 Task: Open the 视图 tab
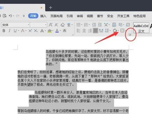(x=90, y=16)
